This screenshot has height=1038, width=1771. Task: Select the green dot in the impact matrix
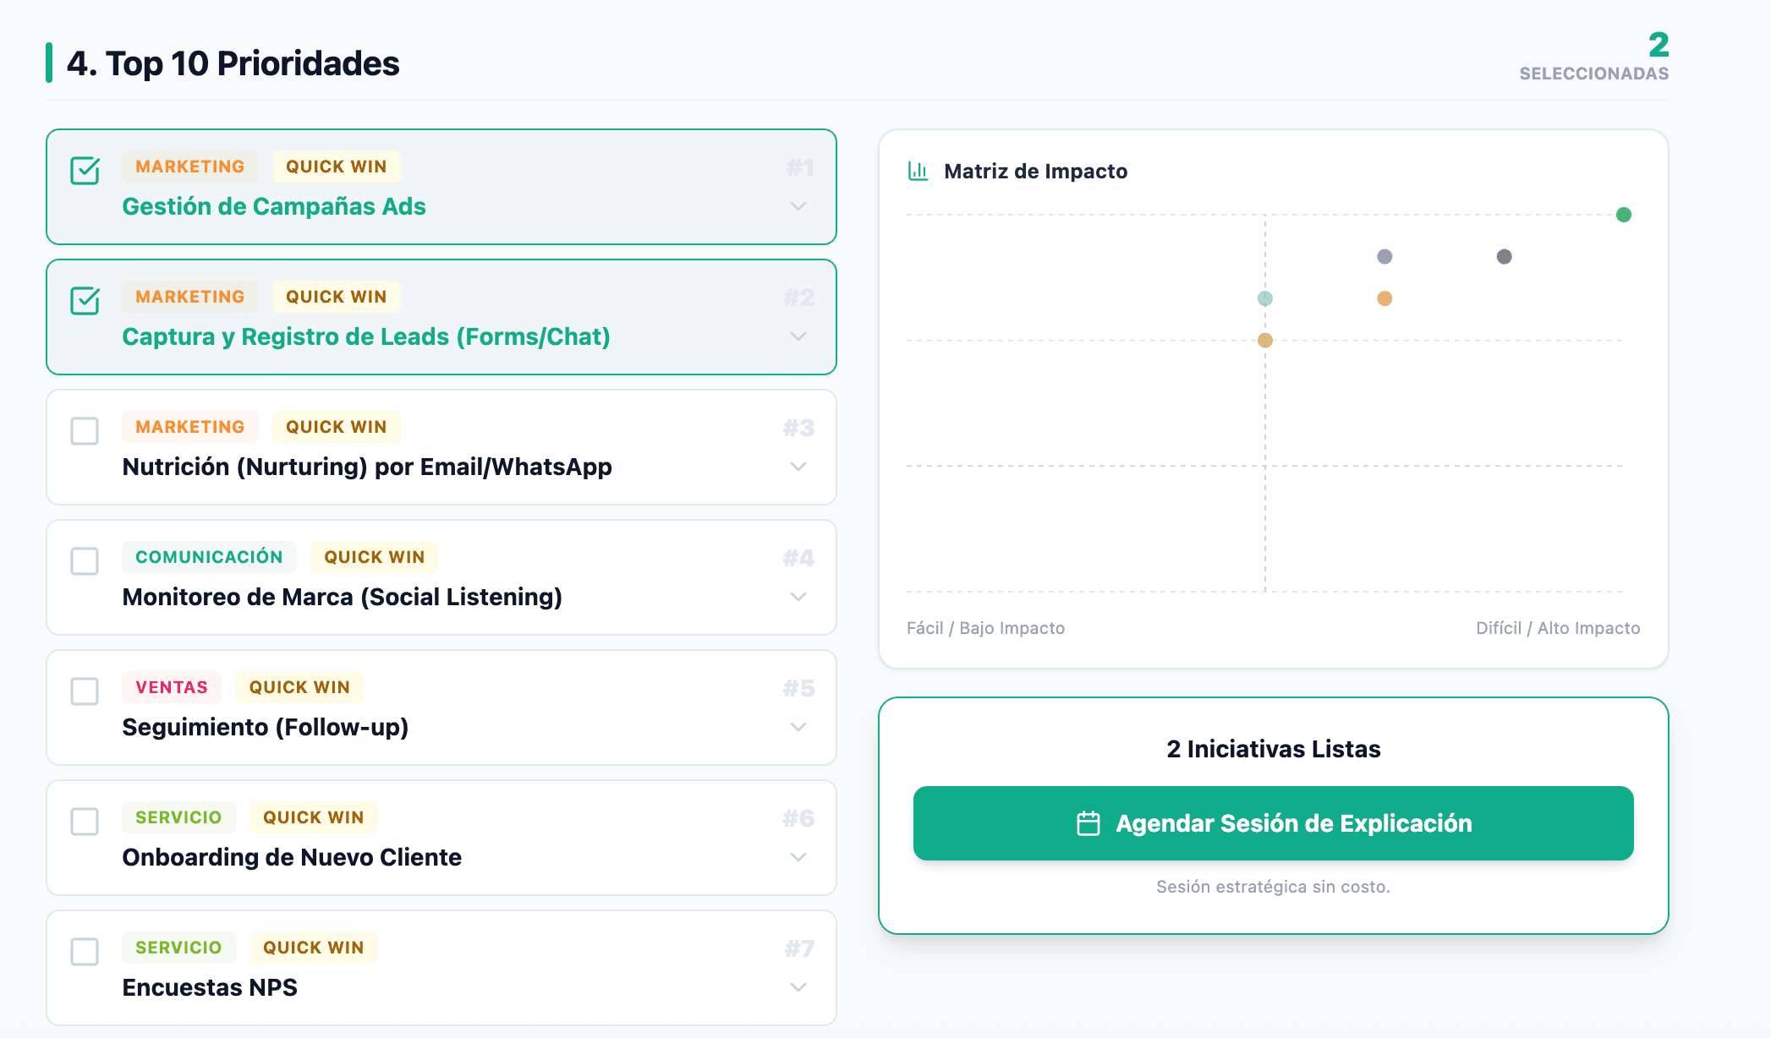coord(1623,216)
